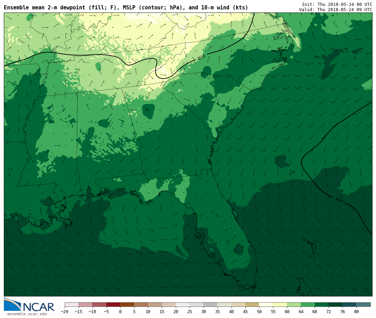Viewport: 376px width, 318px height.
Task: Pick the pale yellow swatch between 55 and 60
Action: click(x=280, y=305)
